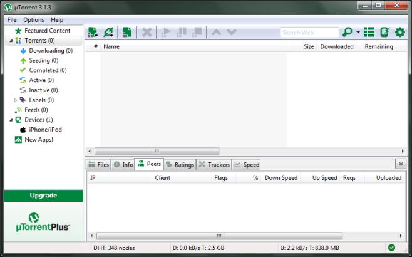Screen dimensions: 412x257
Task: Click the µTorrentPlus logo banner
Action: click(x=43, y=223)
